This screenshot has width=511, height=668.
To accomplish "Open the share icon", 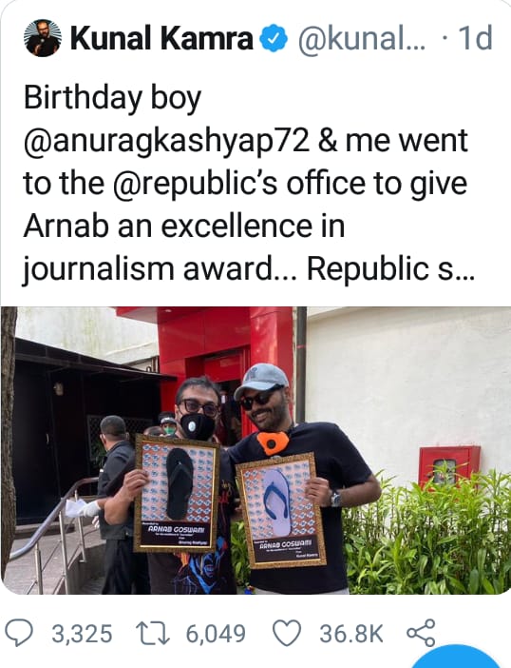I will pos(422,633).
